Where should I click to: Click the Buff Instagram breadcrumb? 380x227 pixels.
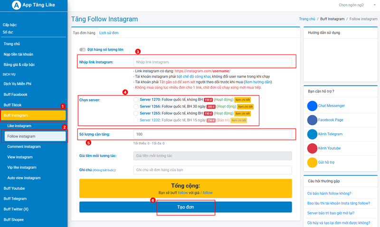[x=332, y=19]
